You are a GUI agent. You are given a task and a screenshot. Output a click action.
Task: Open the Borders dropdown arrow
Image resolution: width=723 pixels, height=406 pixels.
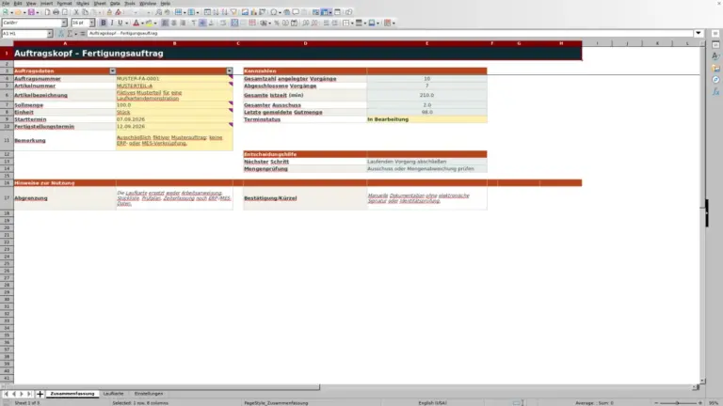tap(352, 23)
